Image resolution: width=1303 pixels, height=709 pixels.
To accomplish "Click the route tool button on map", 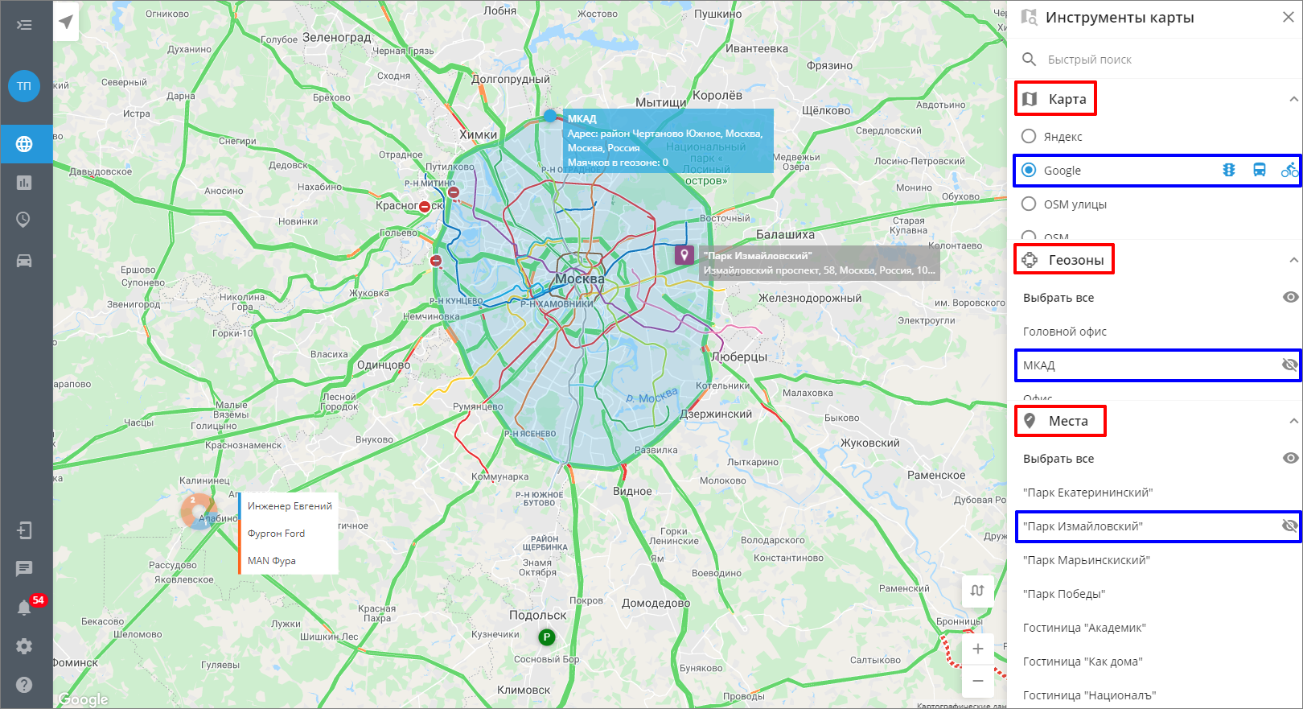I will 977,591.
